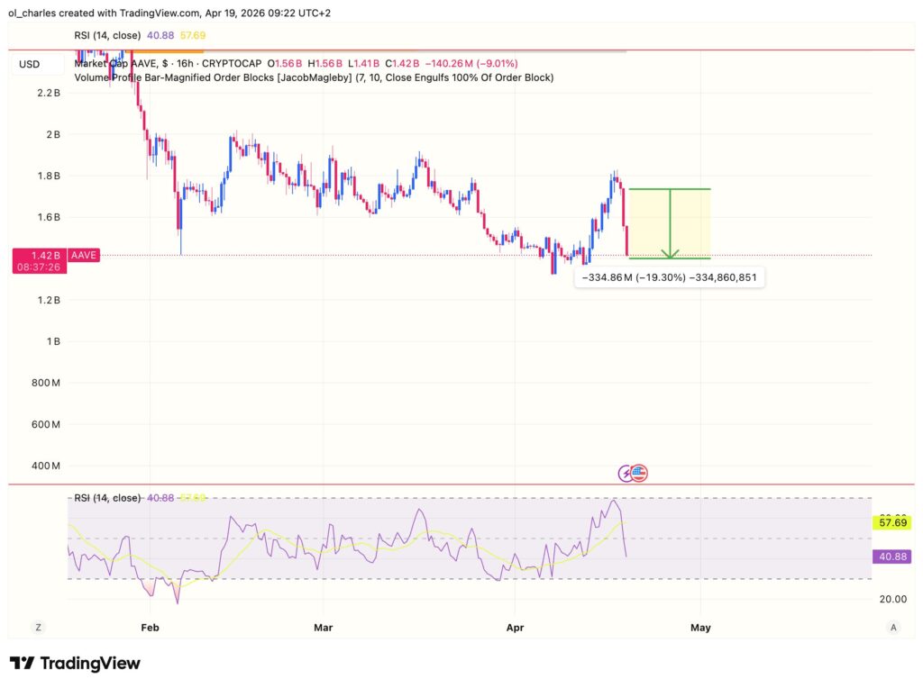Image resolution: width=923 pixels, height=688 pixels.
Task: Select the RSI legend in lower pane
Action: coord(107,498)
